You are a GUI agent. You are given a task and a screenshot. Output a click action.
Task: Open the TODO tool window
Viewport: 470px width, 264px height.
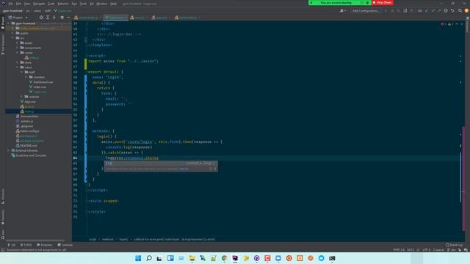pyautogui.click(x=26, y=245)
